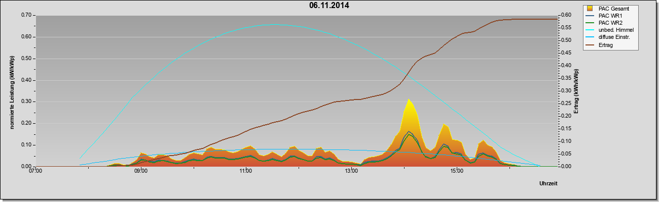Select the PAC WR2 legend entry
The height and width of the screenshot is (202, 659).
click(x=611, y=23)
